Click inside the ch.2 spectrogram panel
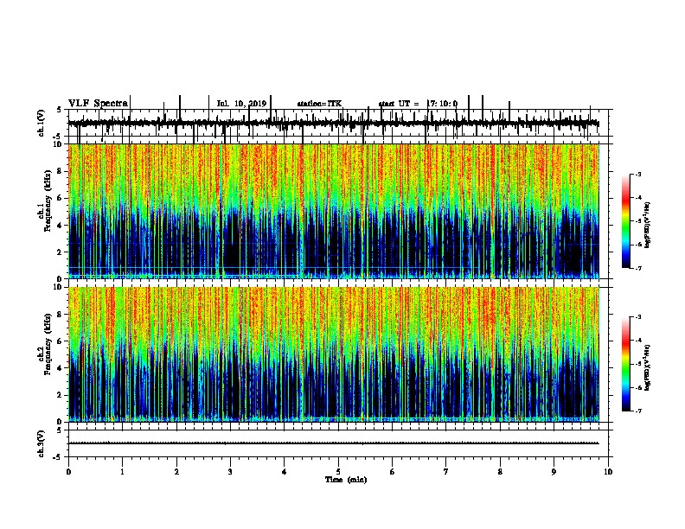 (x=334, y=354)
